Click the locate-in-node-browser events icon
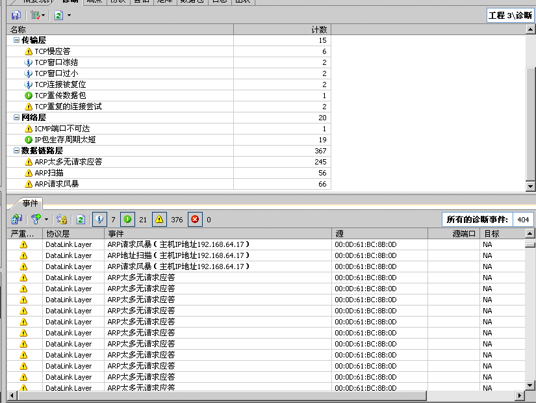The height and width of the screenshot is (403, 536). tap(16, 219)
